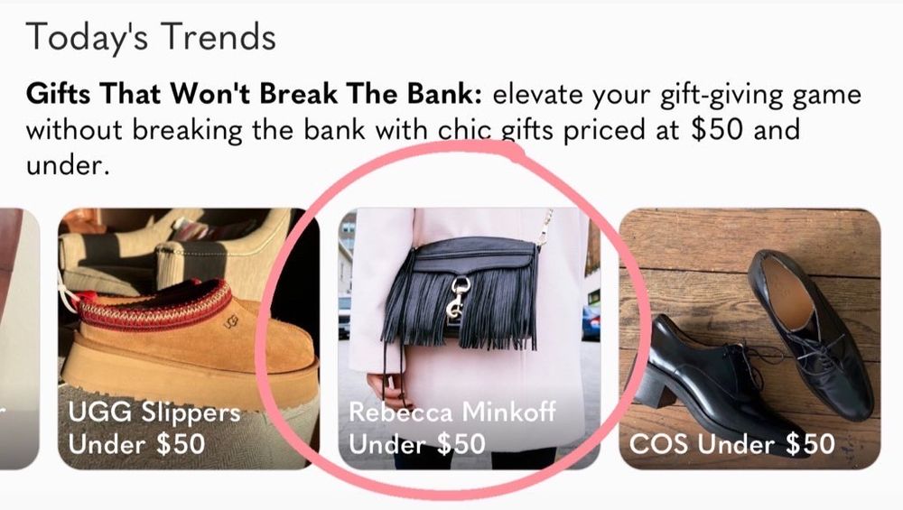Image resolution: width=903 pixels, height=510 pixels.
Task: Click the UGG logo on the slipper
Action: (x=230, y=323)
